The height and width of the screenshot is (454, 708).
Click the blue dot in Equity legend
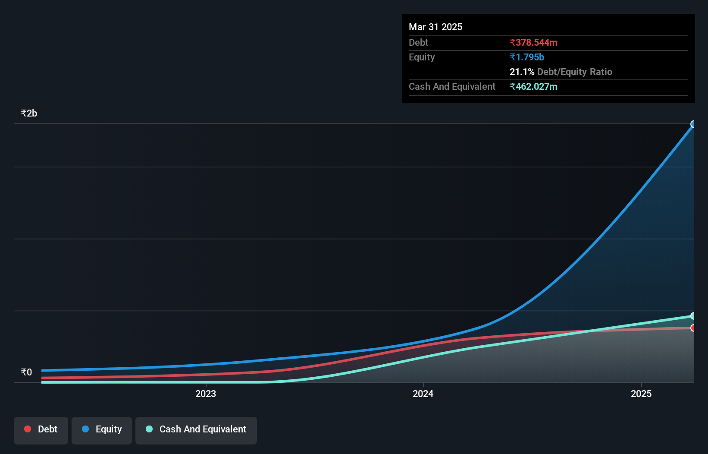(x=85, y=429)
